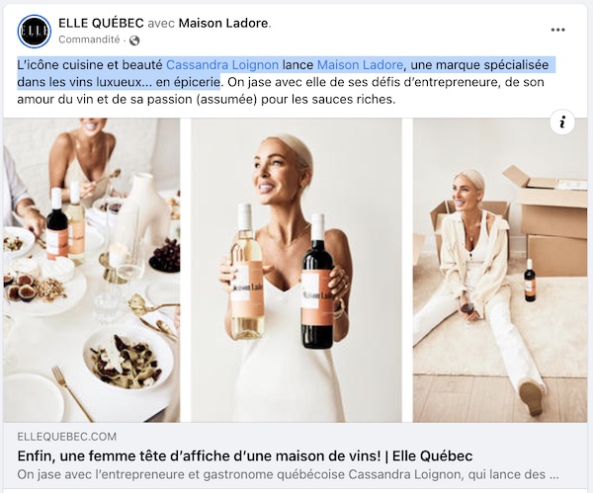Click the globe public visibility icon

point(134,41)
